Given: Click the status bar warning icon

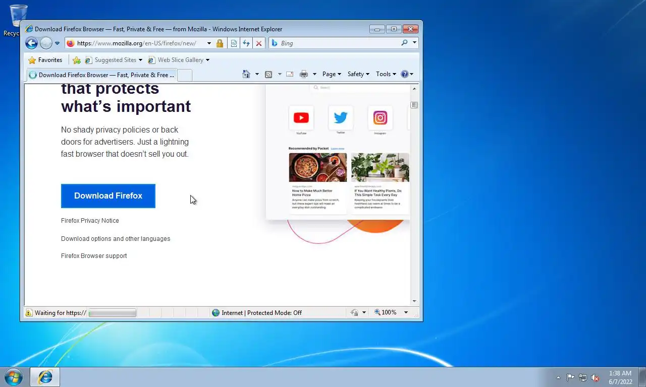Looking at the screenshot, I should pyautogui.click(x=29, y=313).
